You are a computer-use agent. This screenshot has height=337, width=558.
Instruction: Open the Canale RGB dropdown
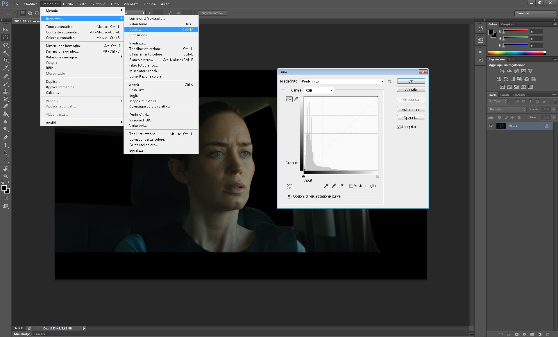point(319,91)
